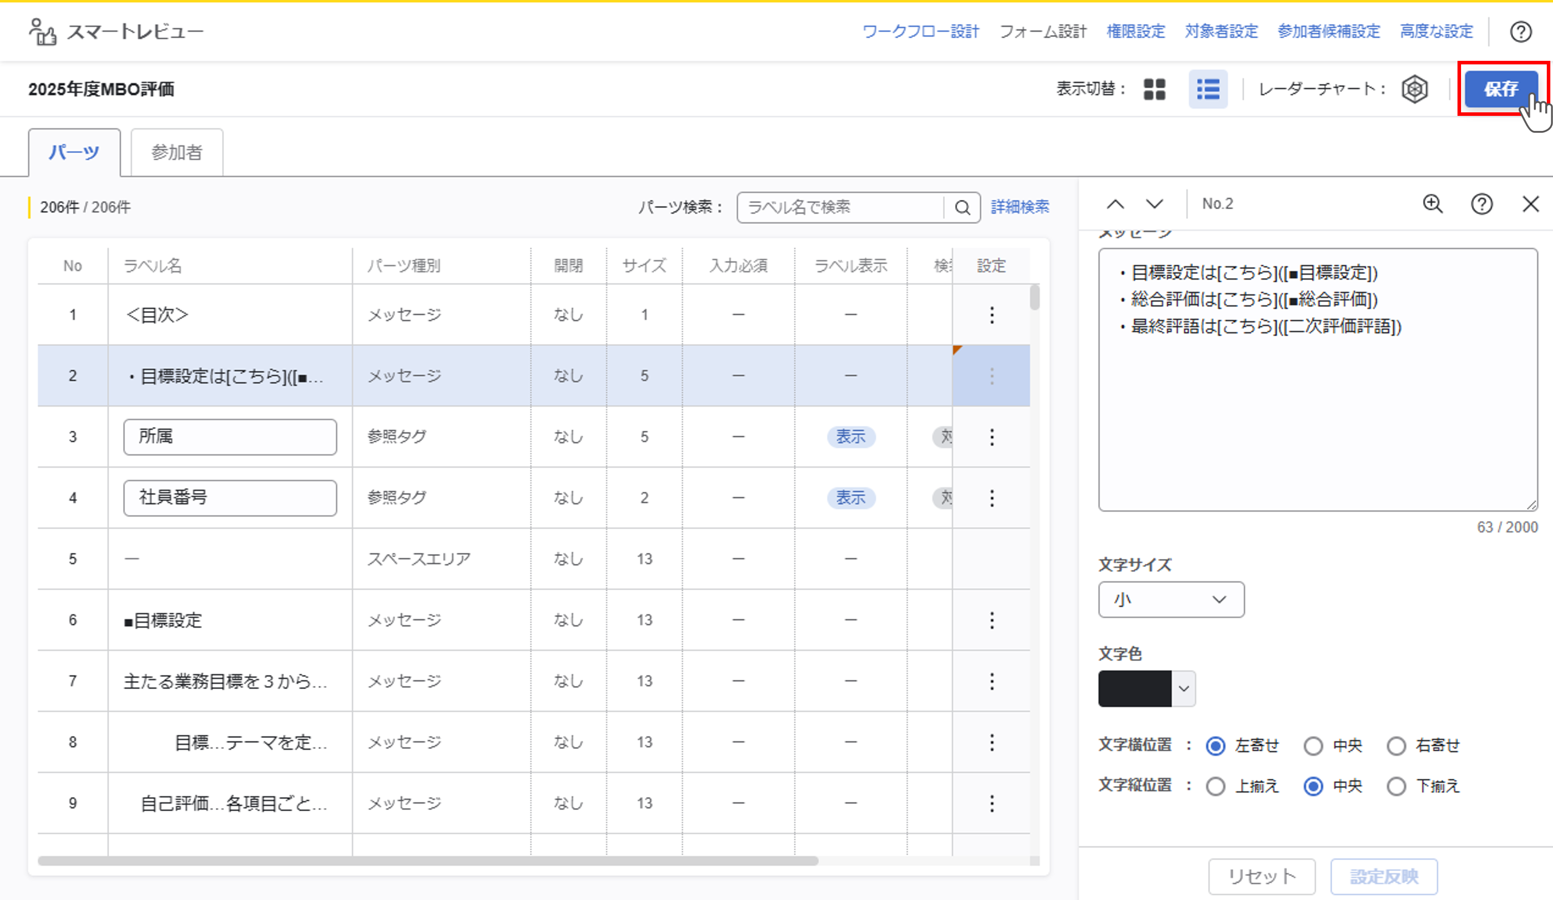Click the 保存 button
Viewport: 1553px width, 900px height.
coord(1501,89)
